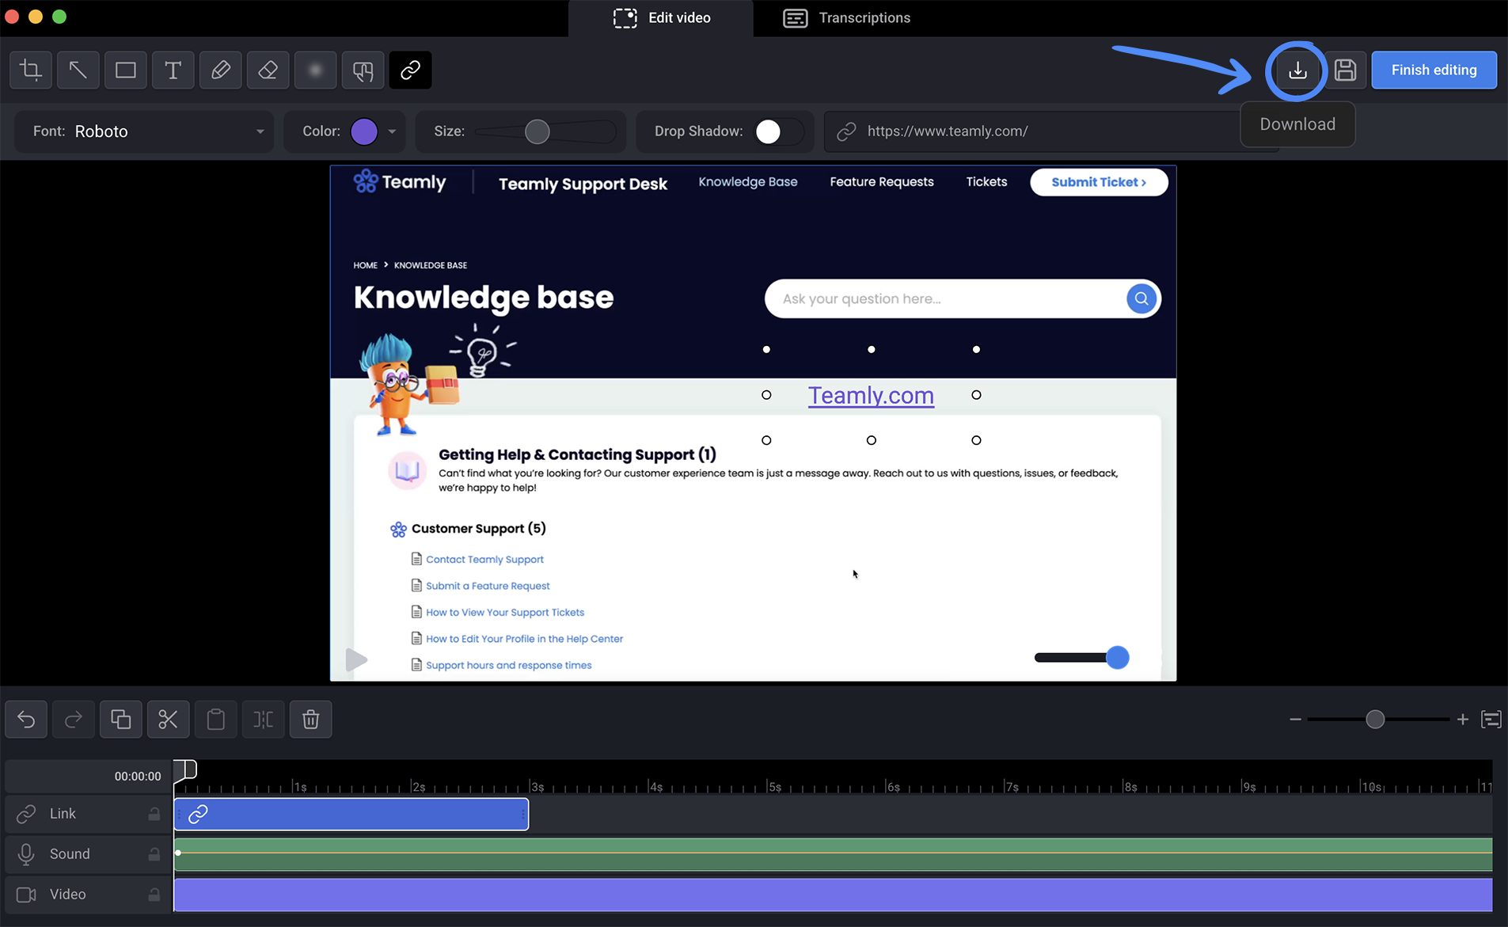Click the blue slider knob in video preview

click(x=1117, y=658)
